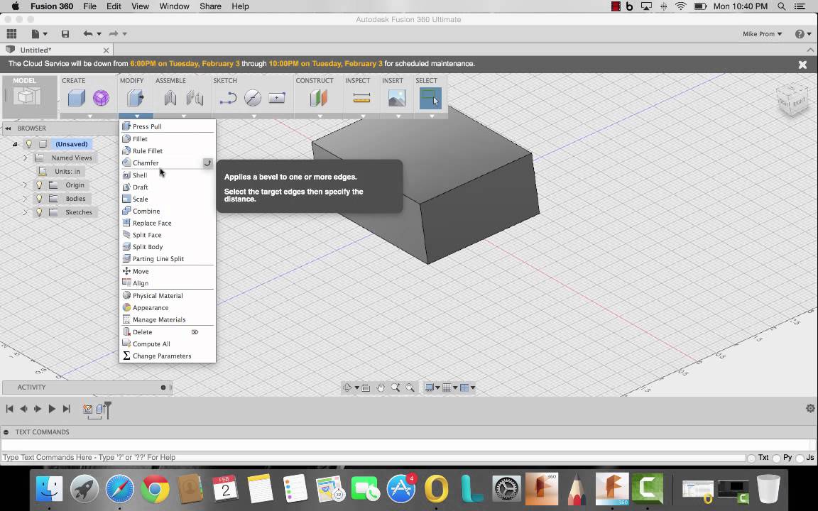Screen dimensions: 818x511
Task: Launch Chrome from the dock
Action: pos(154,489)
